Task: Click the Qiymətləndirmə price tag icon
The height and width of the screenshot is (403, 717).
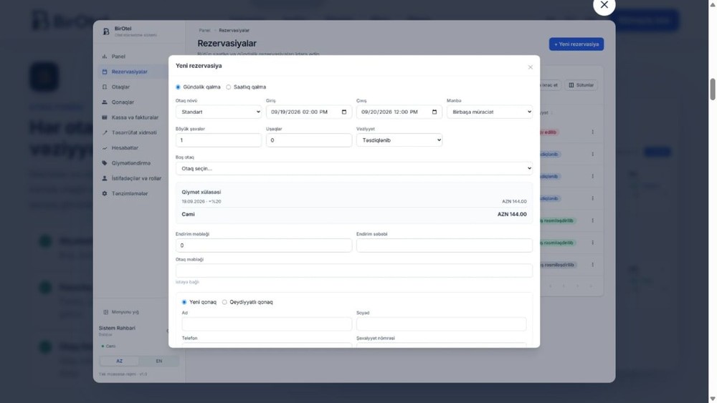Action: (104, 163)
